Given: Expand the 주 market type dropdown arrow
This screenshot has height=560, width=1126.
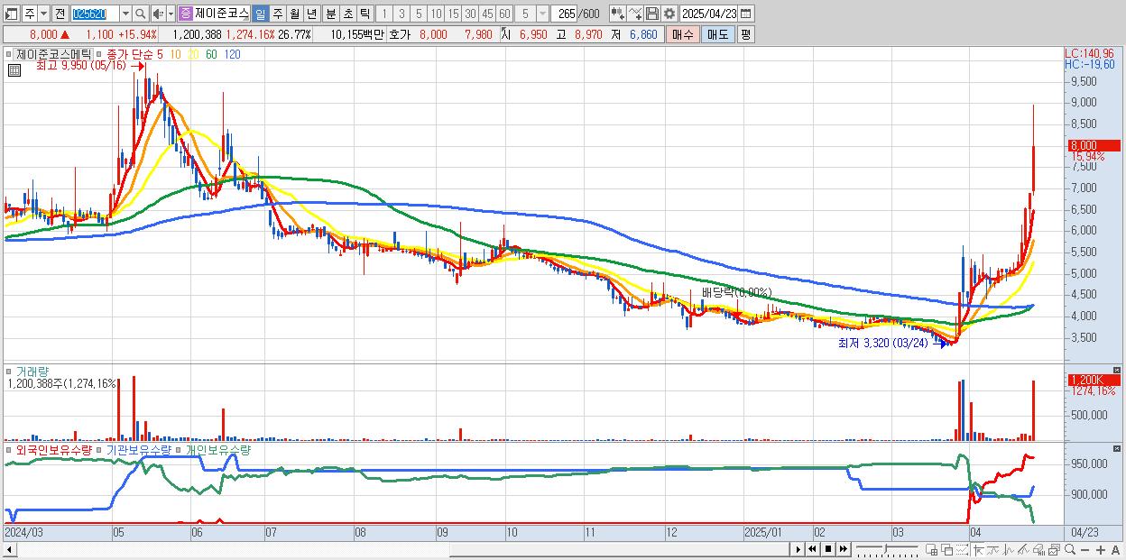Looking at the screenshot, I should pos(42,14).
